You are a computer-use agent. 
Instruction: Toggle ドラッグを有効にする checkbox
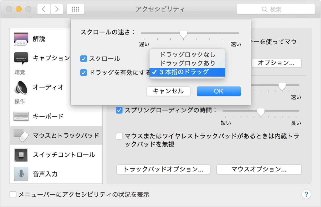(84, 72)
